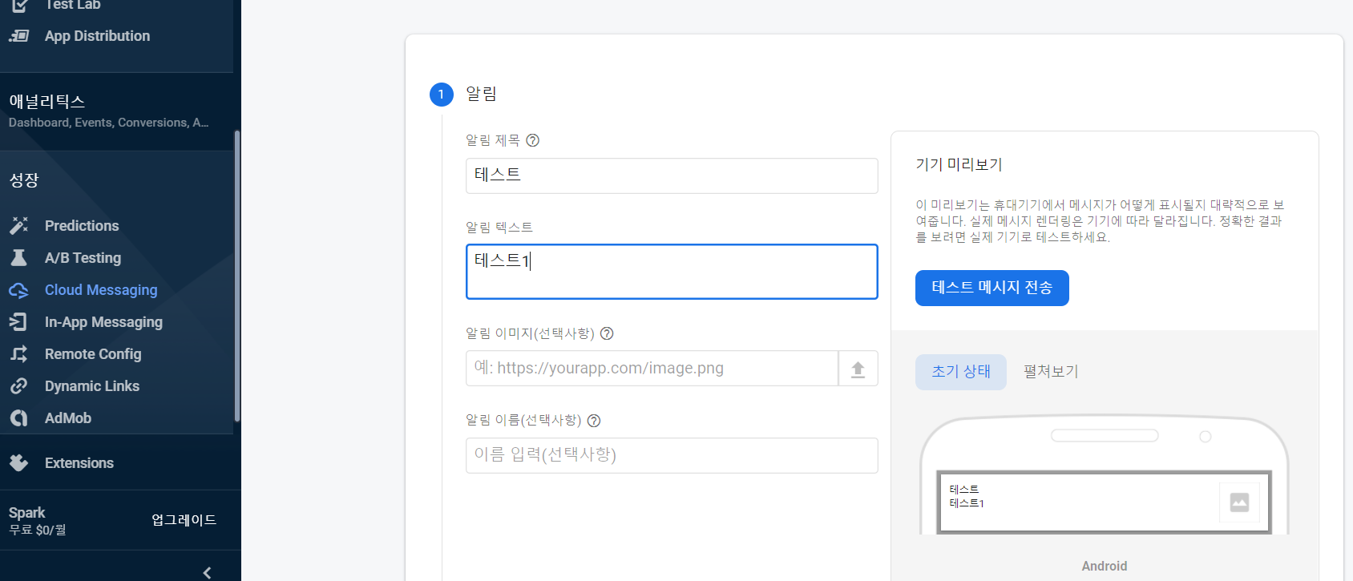Go to A/B Testing
The image size is (1353, 581).
83,258
